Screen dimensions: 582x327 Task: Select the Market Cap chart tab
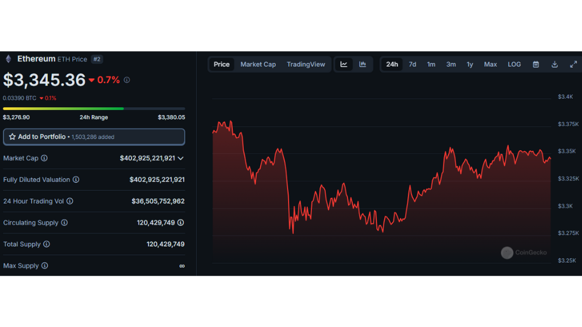coord(258,64)
